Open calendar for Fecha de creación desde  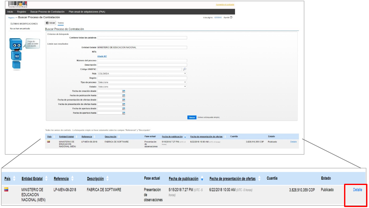pos(124,91)
